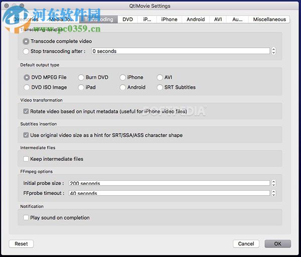Switch to the AVI tab

click(x=218, y=20)
